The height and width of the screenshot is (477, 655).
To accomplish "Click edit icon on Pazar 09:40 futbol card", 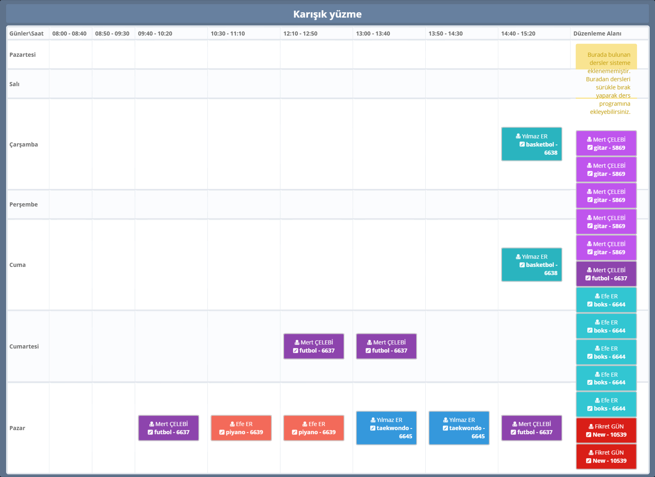I will [x=150, y=432].
